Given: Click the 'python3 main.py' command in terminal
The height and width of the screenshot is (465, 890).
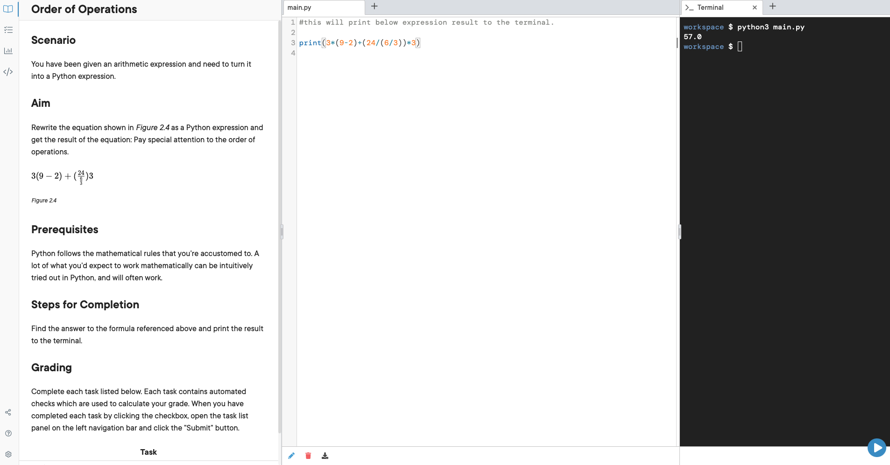Looking at the screenshot, I should 771,27.
